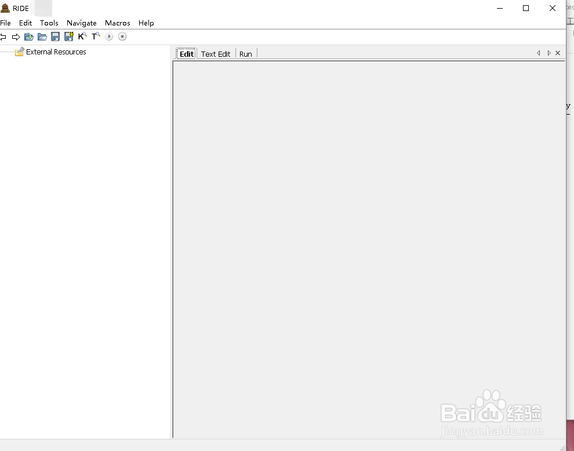Open the Help menu

coord(146,23)
